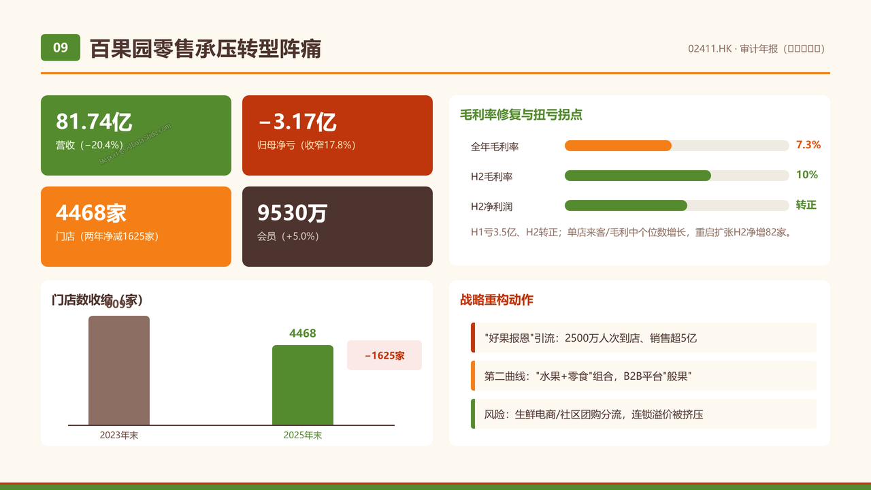The image size is (871, 490).
Task: Click the green H2毛利率 progress bar
Action: coord(638,176)
